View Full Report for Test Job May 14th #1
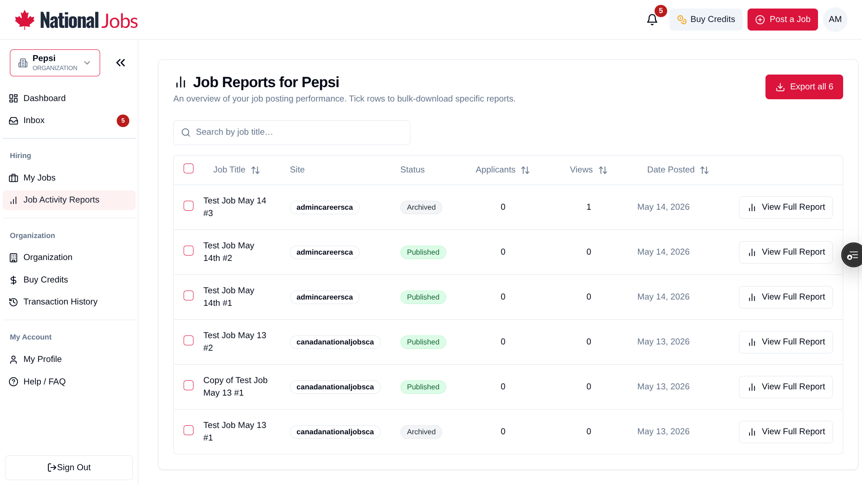The image size is (862, 485). coord(786,297)
